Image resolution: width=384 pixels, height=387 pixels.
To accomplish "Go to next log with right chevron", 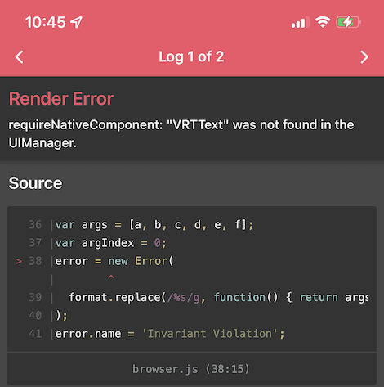I will point(364,57).
